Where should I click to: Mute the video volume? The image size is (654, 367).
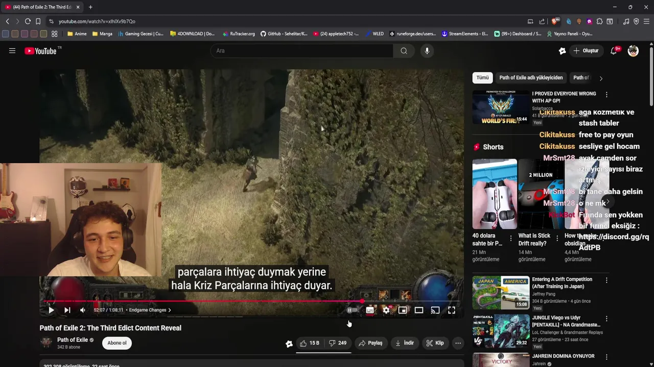pyautogui.click(x=83, y=310)
